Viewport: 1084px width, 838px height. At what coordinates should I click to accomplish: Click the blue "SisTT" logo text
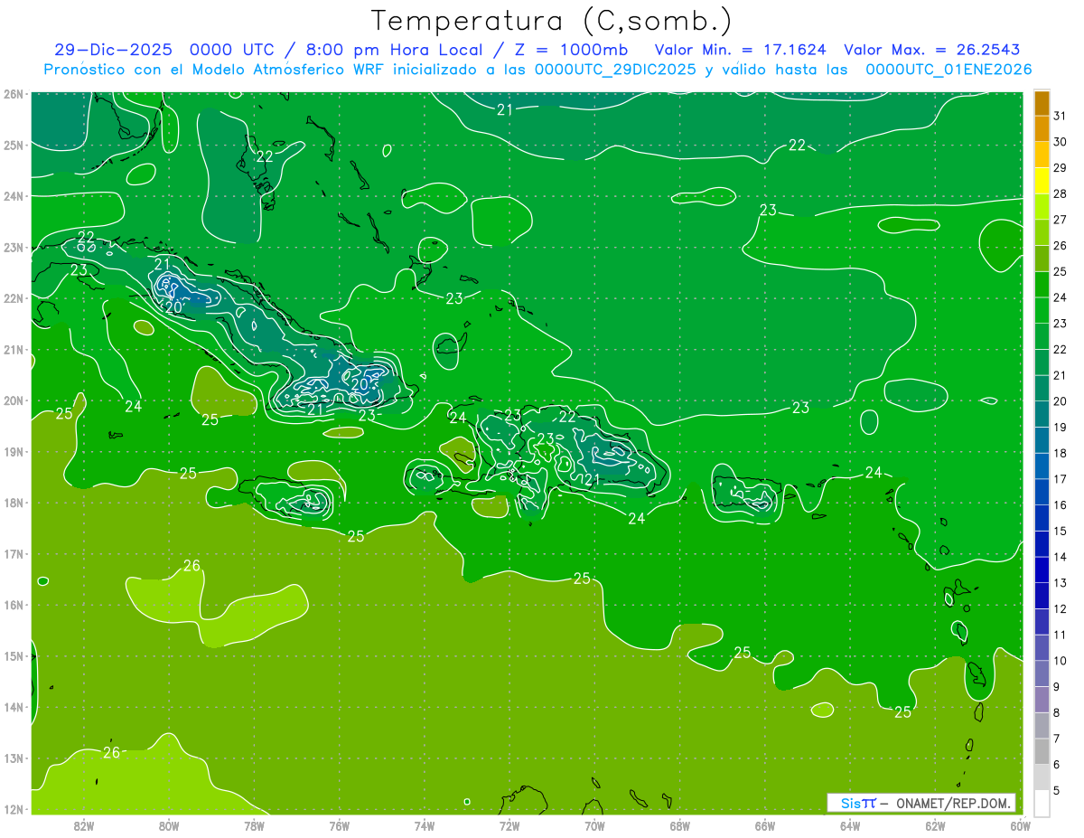858,803
